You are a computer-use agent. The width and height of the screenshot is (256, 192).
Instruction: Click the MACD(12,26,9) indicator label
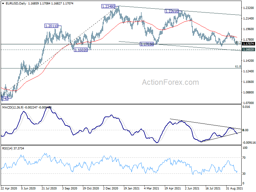tap(13, 108)
